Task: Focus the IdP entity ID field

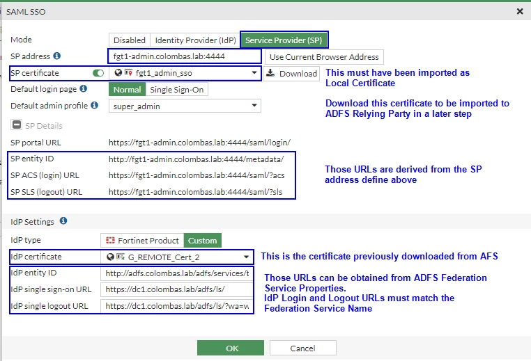Action: [x=177, y=273]
